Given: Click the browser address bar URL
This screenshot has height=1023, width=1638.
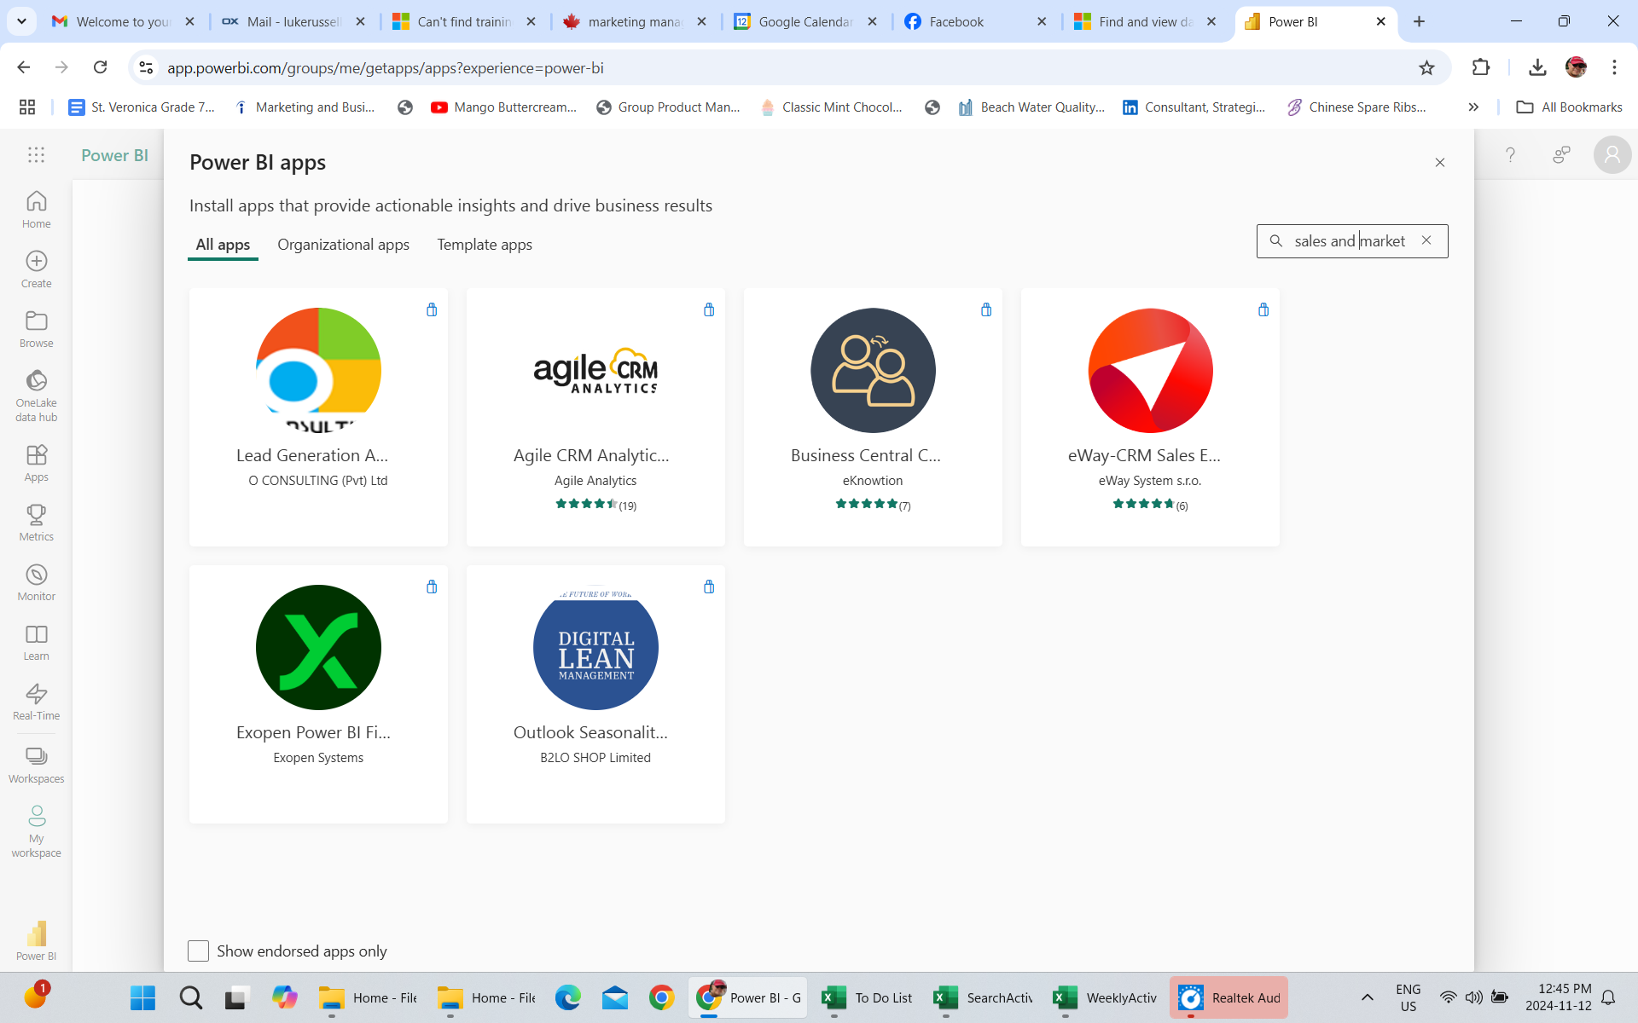Looking at the screenshot, I should (x=386, y=67).
